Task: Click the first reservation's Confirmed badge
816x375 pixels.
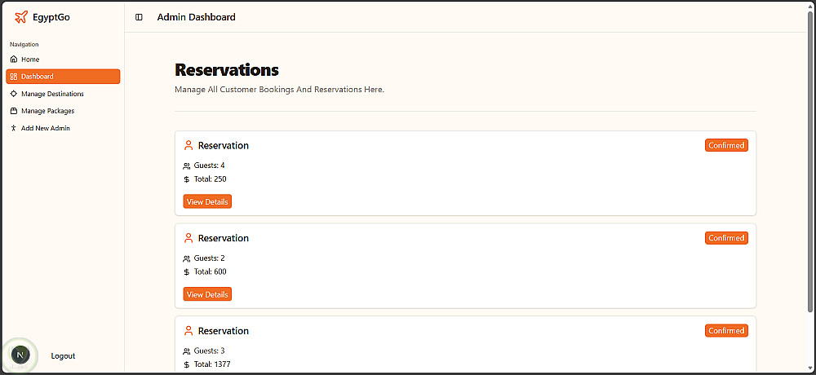Action: [726, 145]
